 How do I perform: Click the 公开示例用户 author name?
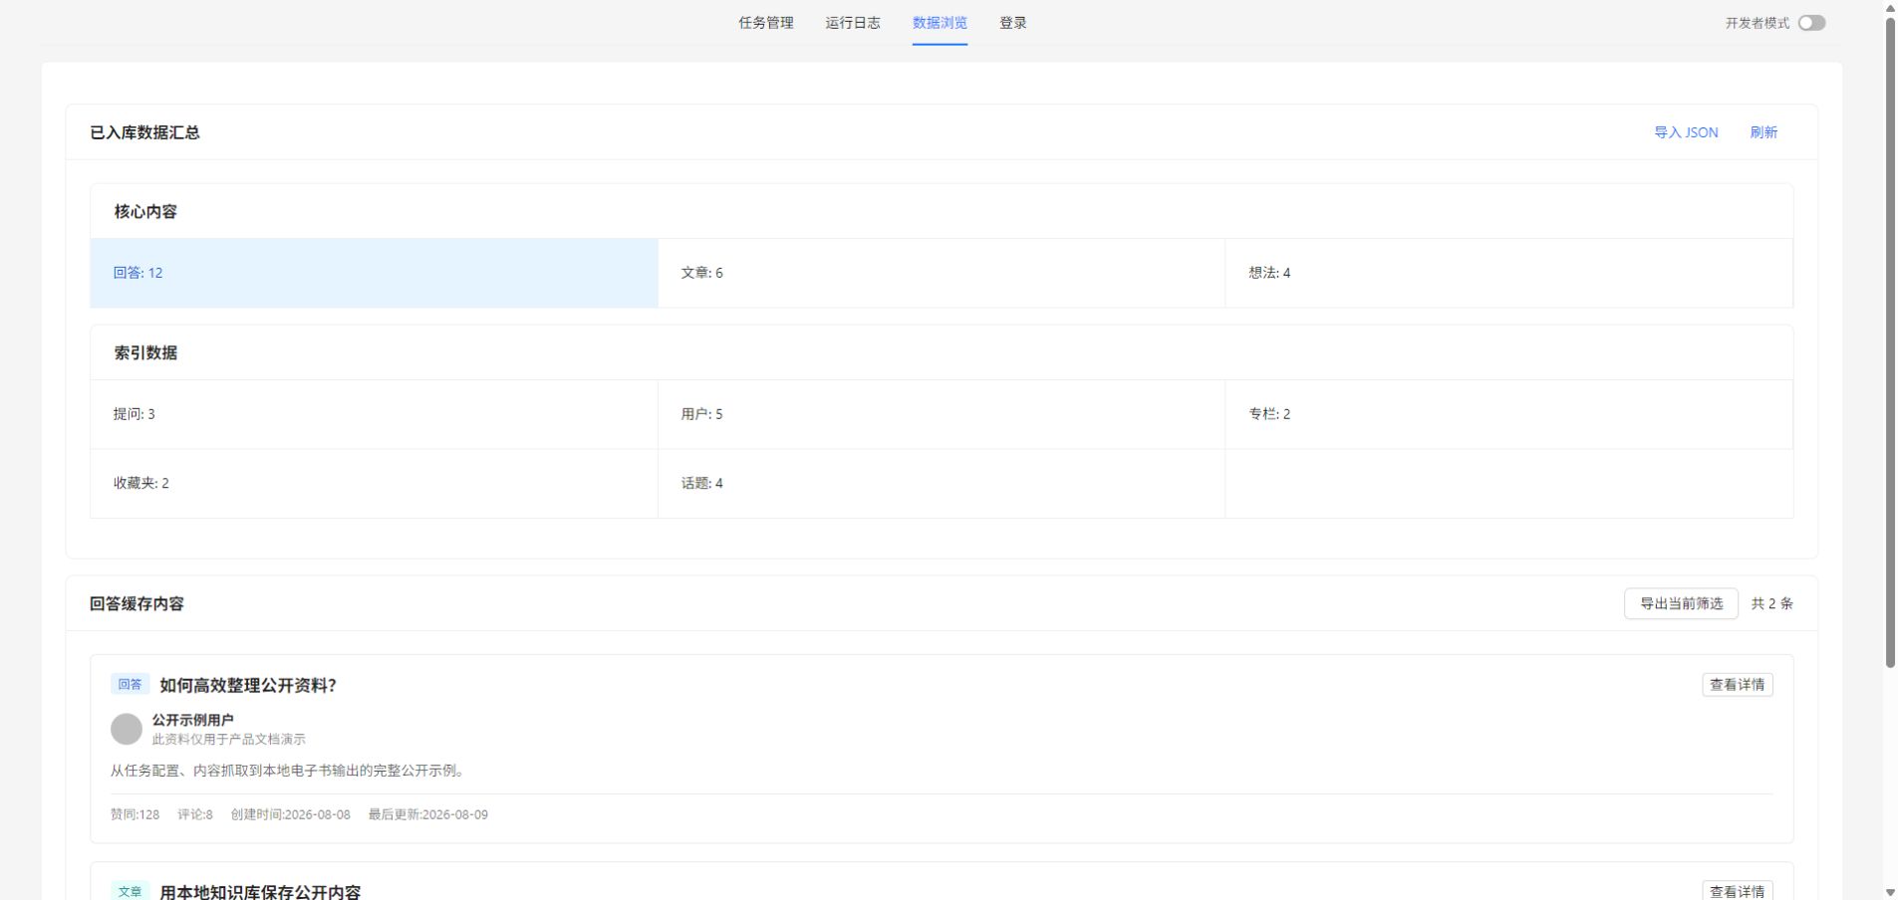pyautogui.click(x=192, y=720)
